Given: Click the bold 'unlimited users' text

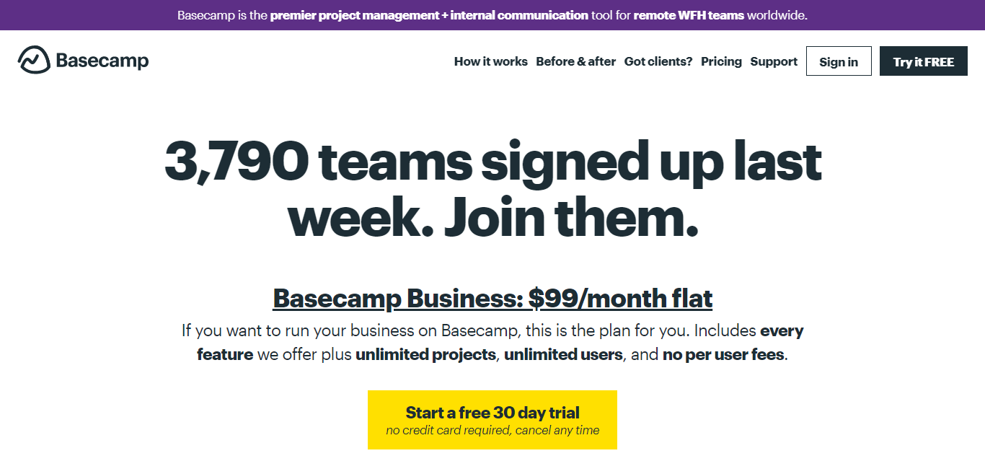Looking at the screenshot, I should [x=563, y=355].
